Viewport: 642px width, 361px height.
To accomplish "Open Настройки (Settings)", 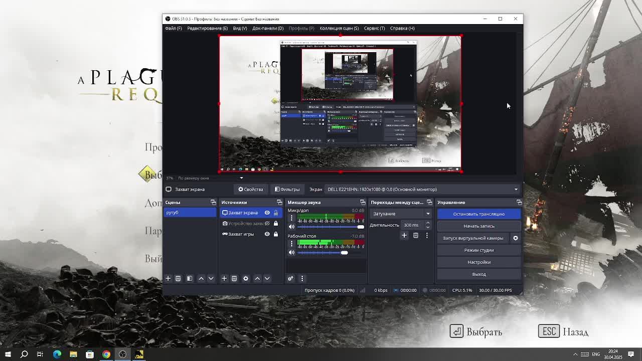I will point(479,262).
